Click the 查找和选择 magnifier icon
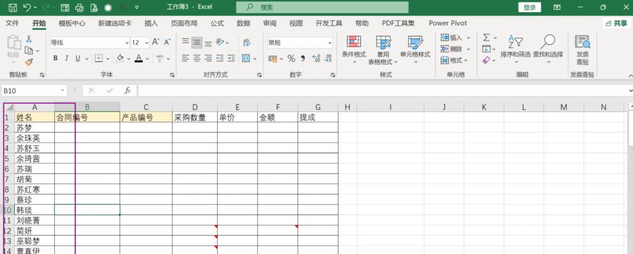The width and height of the screenshot is (633, 254). 548,42
